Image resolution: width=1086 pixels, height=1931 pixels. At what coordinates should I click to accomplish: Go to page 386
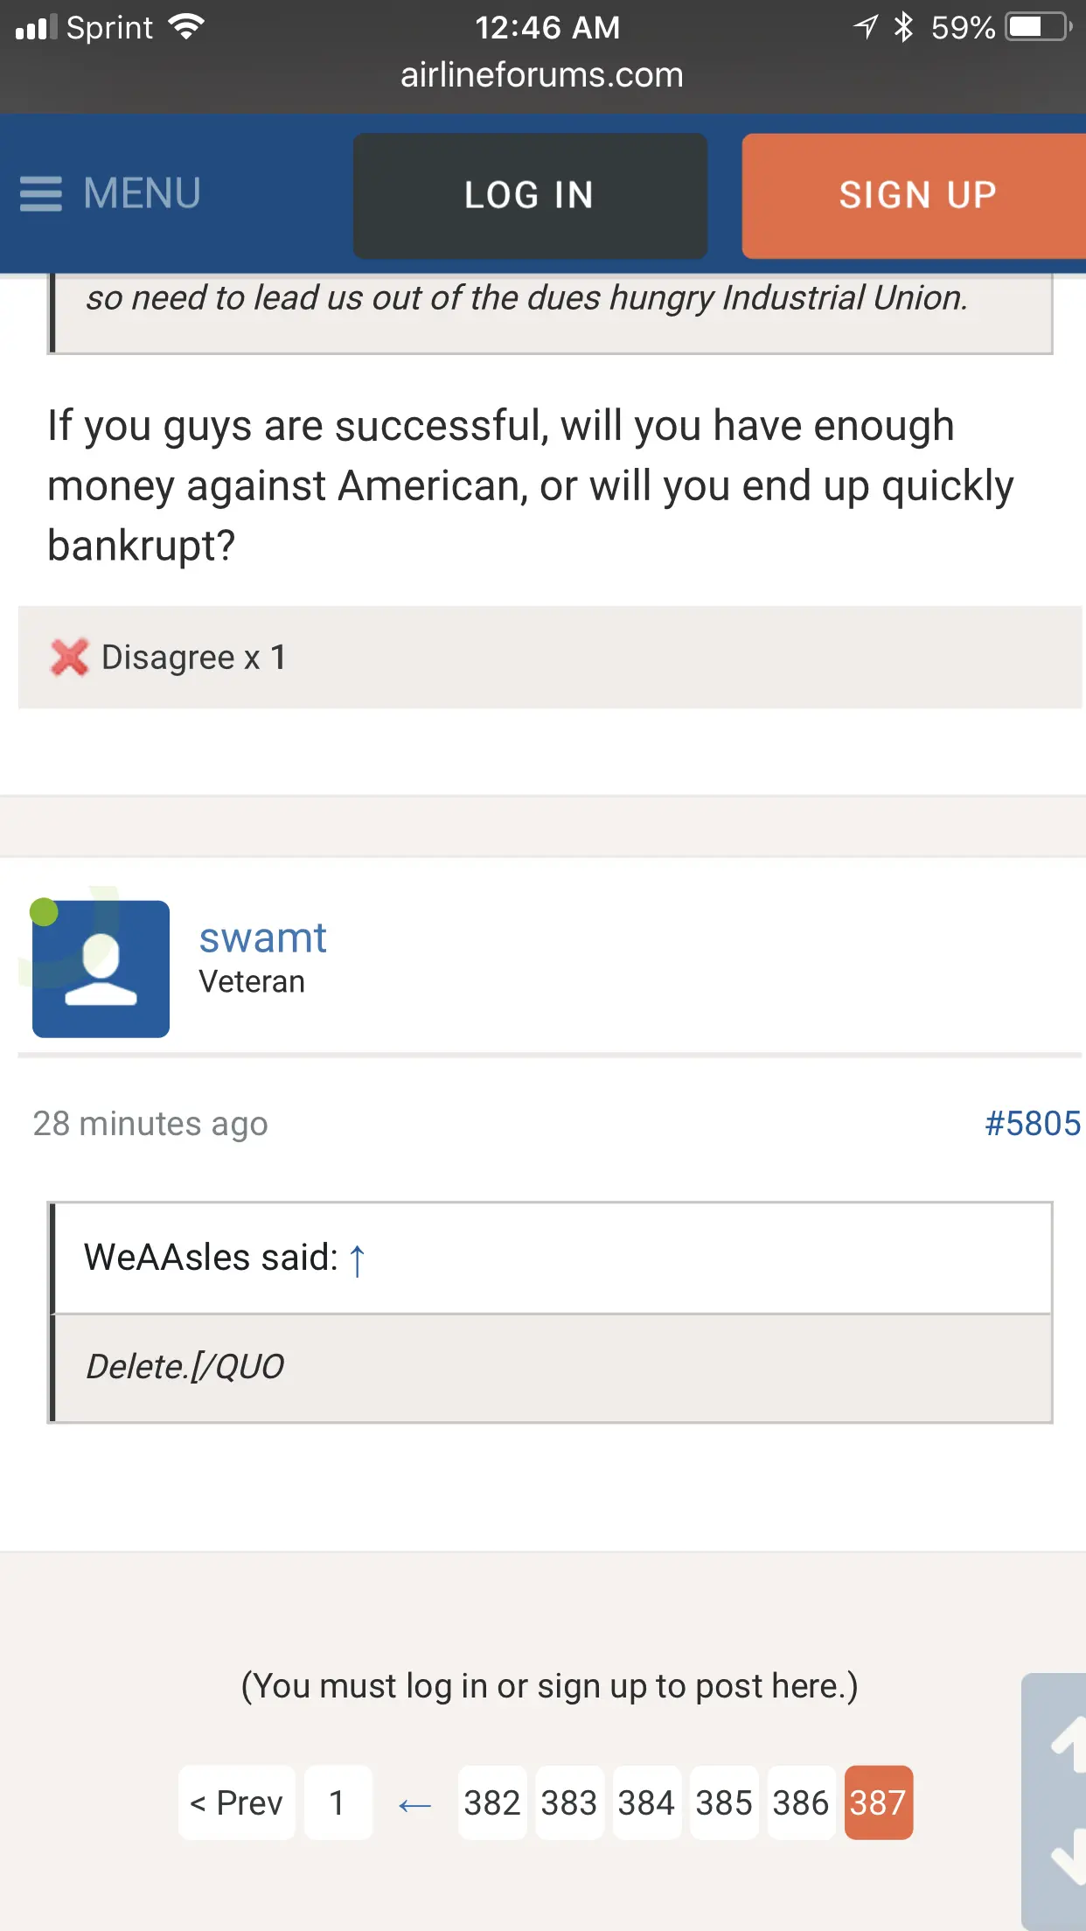(x=800, y=1802)
